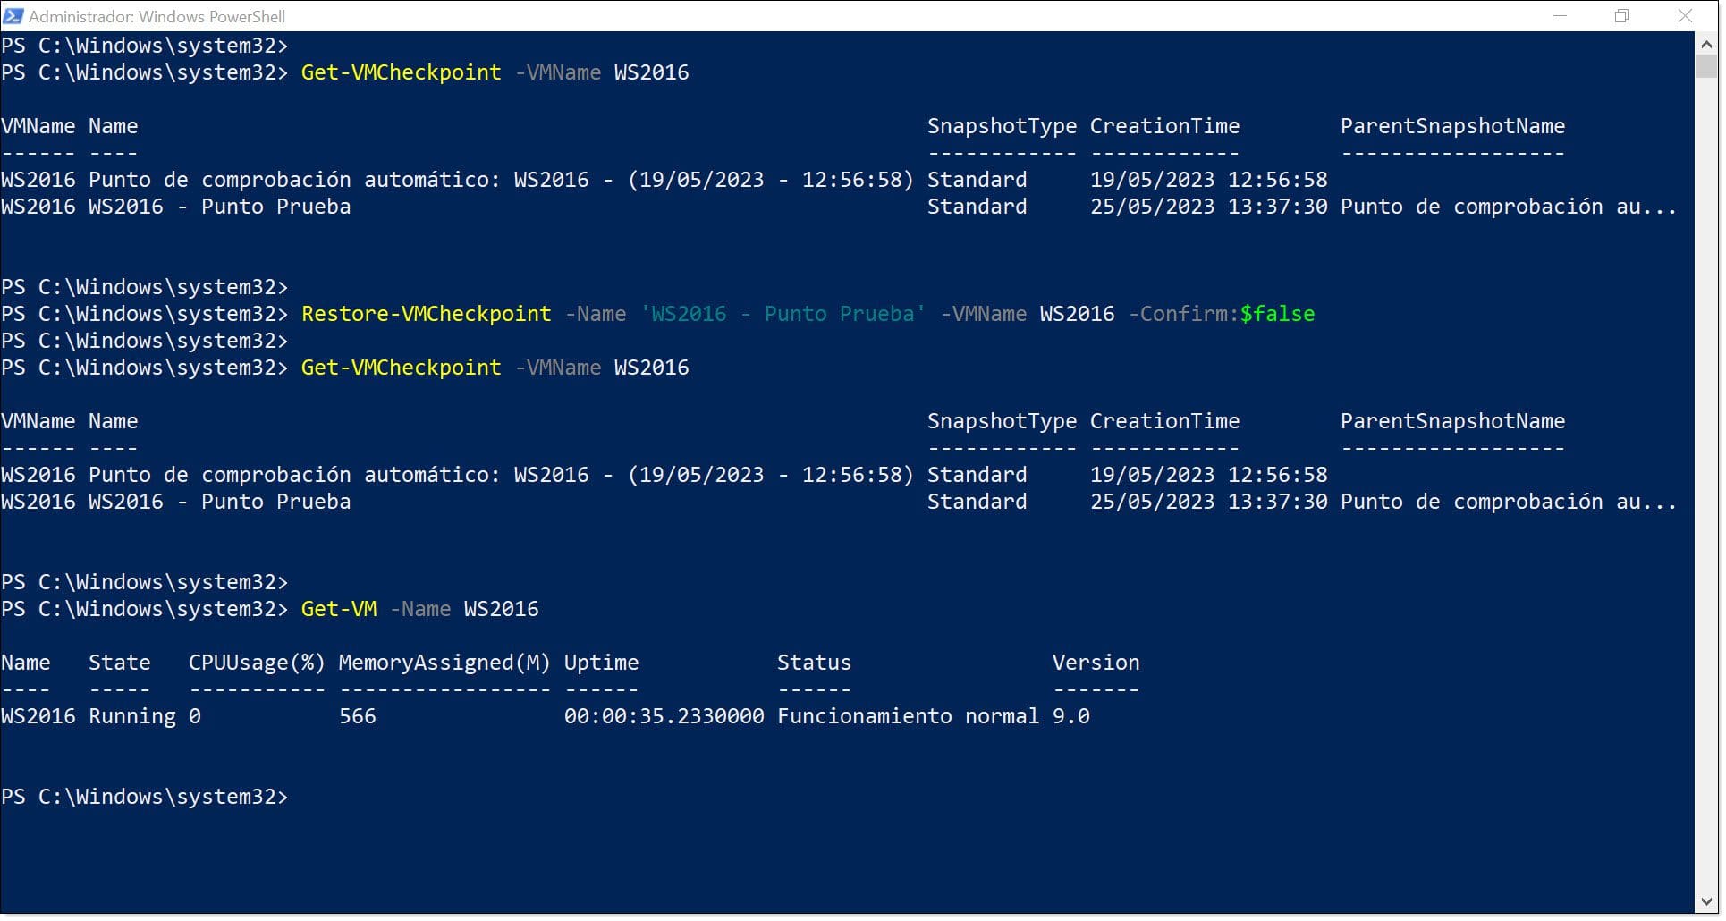1726x921 pixels.
Task: Click the vertical scrollbar thumb
Action: coord(1706,66)
